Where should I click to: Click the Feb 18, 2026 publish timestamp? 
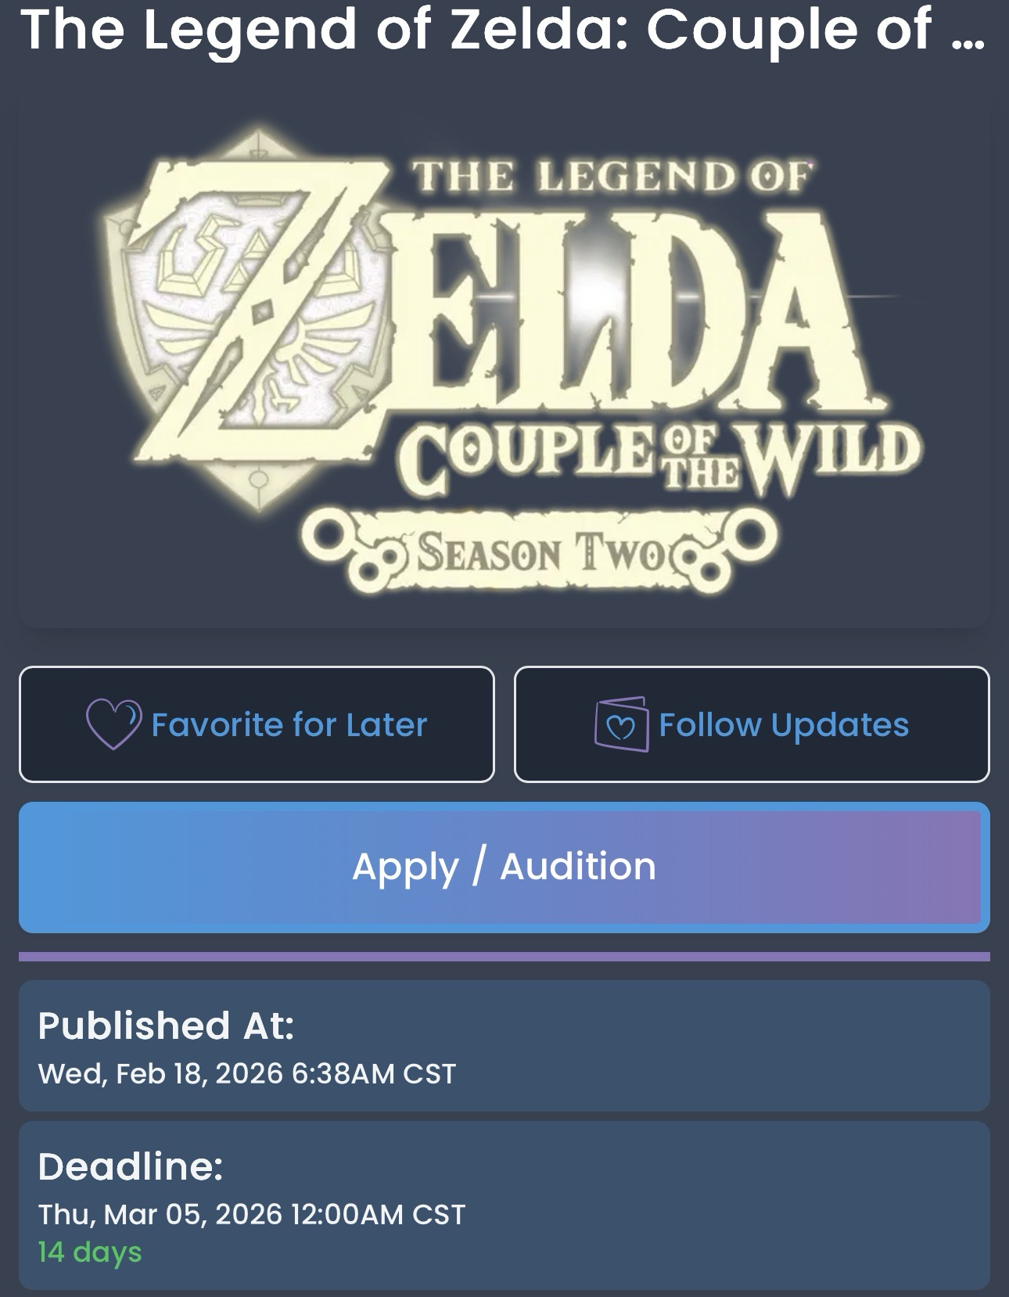coord(247,1073)
